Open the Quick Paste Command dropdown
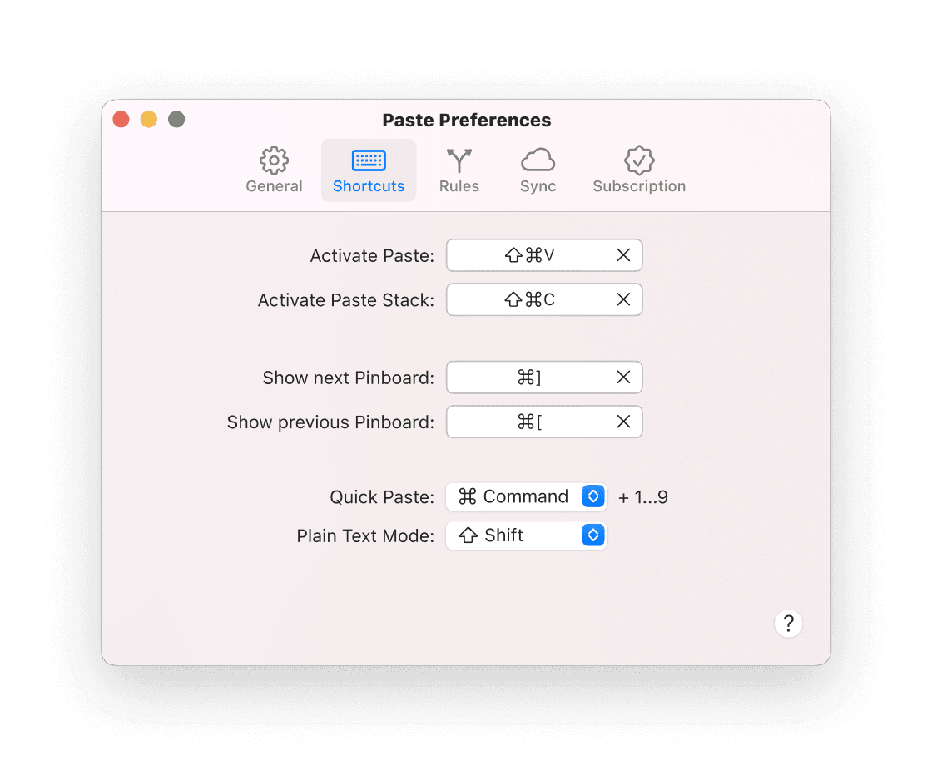 pos(527,496)
